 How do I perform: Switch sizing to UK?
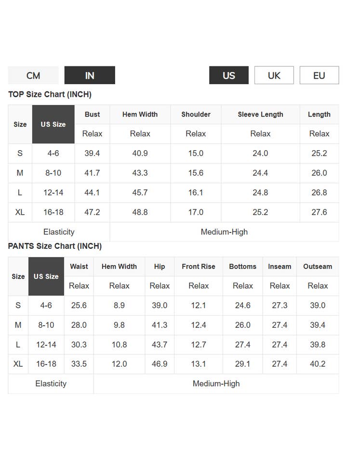coord(274,76)
